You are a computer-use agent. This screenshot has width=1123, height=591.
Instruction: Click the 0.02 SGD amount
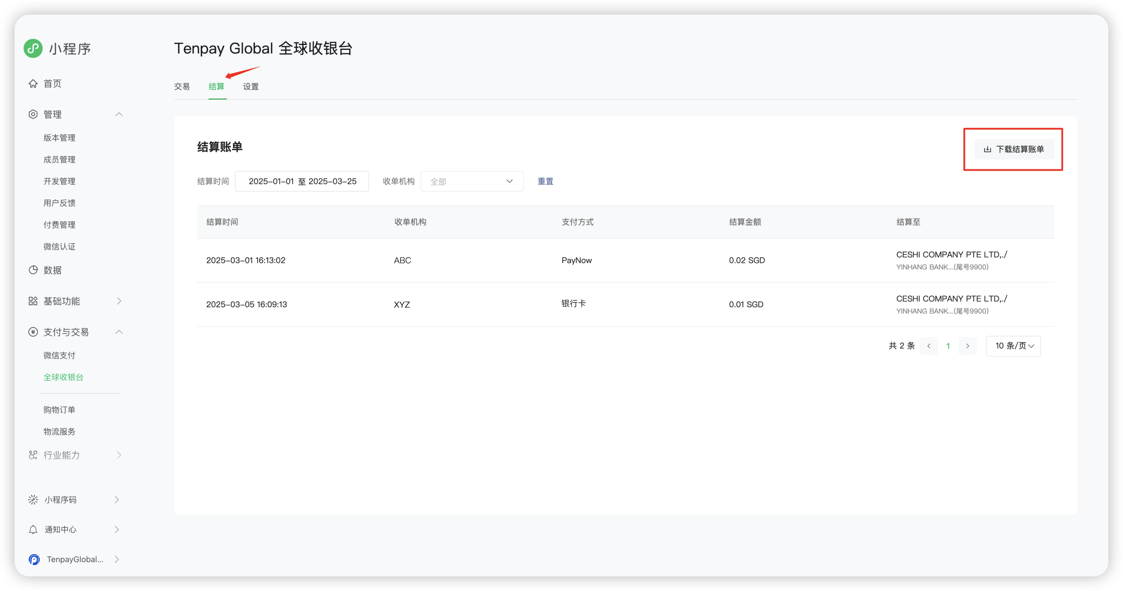click(747, 261)
